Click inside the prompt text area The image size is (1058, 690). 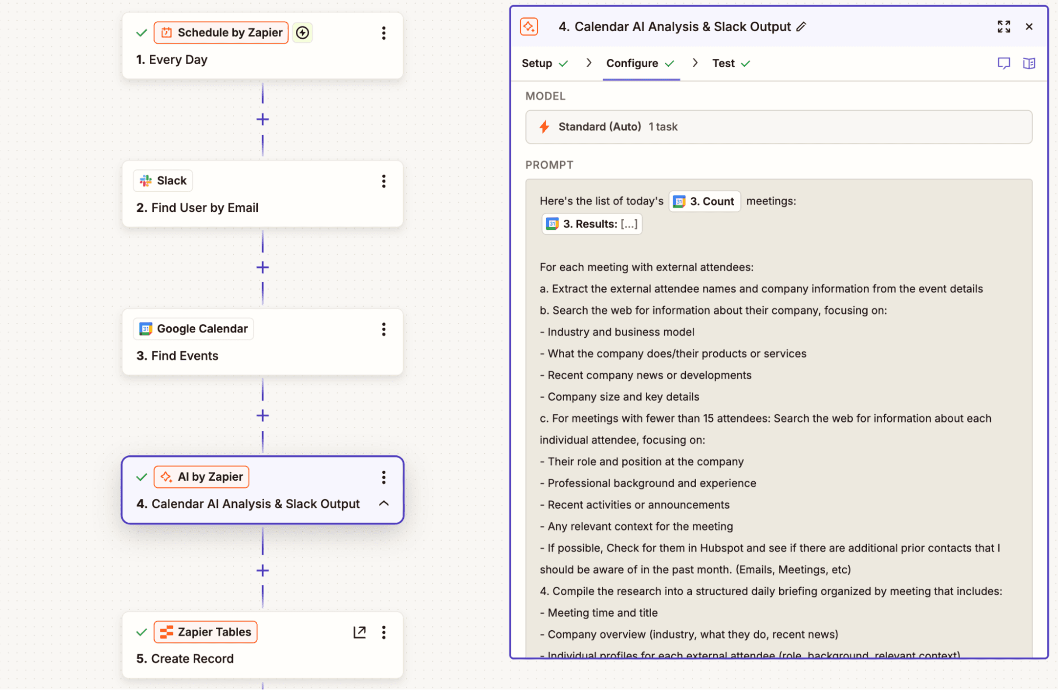pyautogui.click(x=779, y=418)
